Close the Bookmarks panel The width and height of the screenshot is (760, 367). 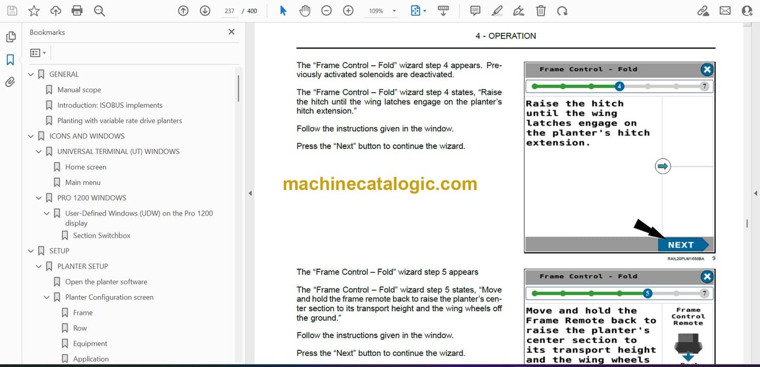coord(232,32)
